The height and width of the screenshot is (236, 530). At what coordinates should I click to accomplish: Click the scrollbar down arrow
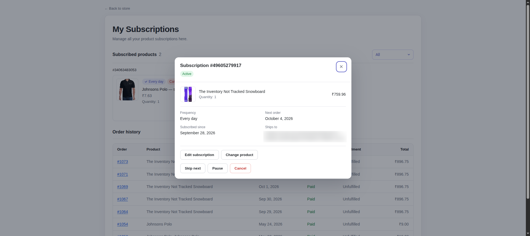(528, 234)
